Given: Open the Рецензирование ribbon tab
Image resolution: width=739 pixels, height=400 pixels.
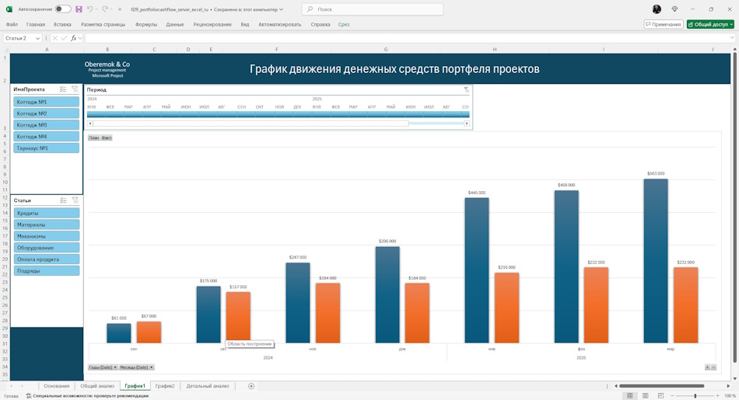Looking at the screenshot, I should click(x=212, y=25).
